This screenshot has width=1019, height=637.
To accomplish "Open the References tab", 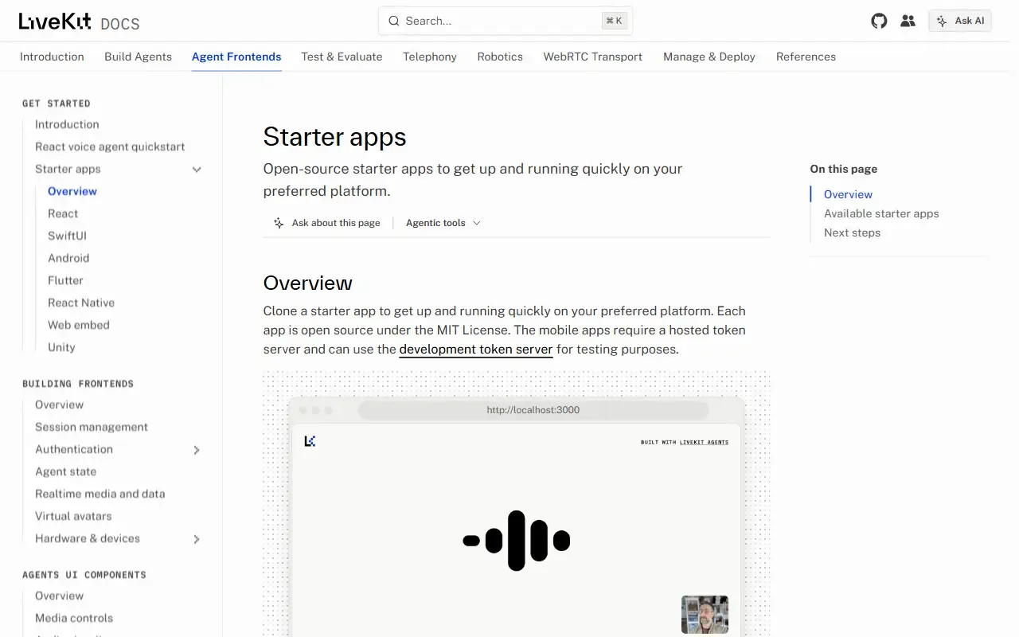I will 806,57.
